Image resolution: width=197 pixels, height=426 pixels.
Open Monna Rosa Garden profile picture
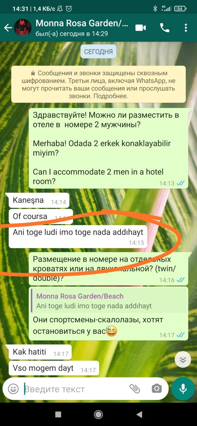click(x=23, y=28)
